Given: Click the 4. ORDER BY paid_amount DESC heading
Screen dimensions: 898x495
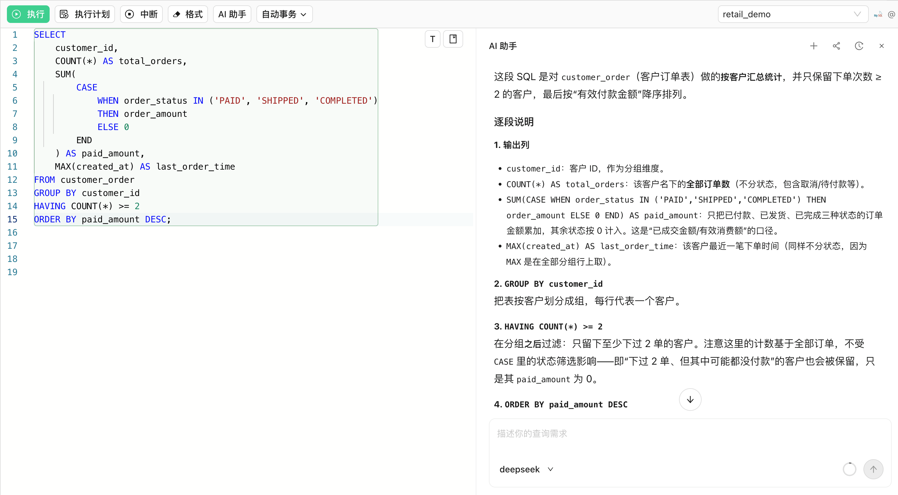Looking at the screenshot, I should tap(561, 404).
